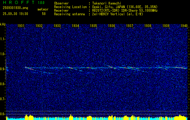Click the version number 1.0.0

point(41,3)
